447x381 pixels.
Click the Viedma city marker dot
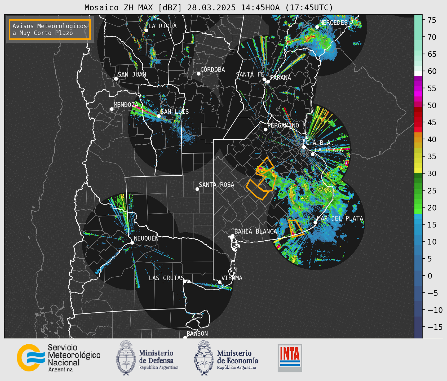pos(219,282)
